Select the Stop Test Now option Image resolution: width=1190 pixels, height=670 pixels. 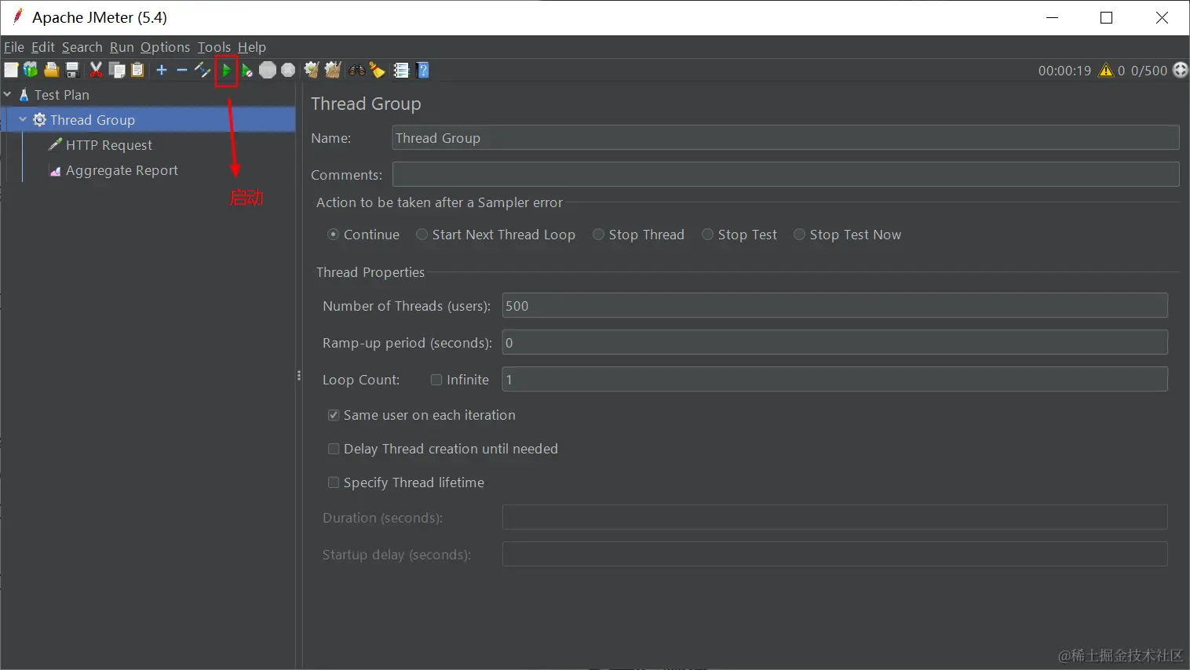click(799, 235)
